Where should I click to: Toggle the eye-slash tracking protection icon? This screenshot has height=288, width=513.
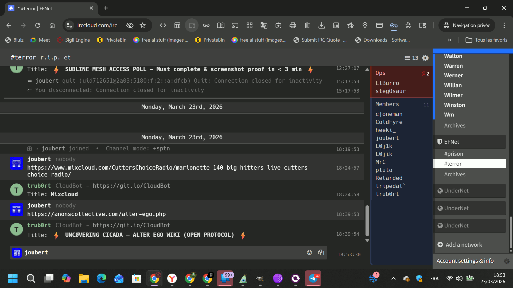click(x=130, y=25)
